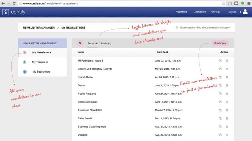Copy the Contify MI Fortnightly (Copy1) newsletter
The width and height of the screenshot is (252, 141).
(220, 69)
